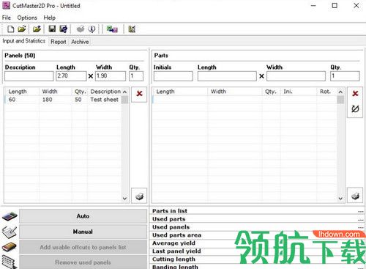This screenshot has height=269, width=366.
Task: Delete selected panel with red X
Action: pos(139,94)
